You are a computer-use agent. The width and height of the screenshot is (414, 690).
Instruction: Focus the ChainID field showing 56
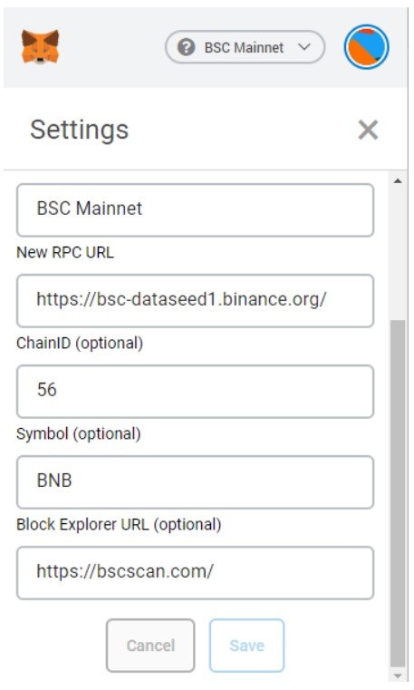[x=195, y=391]
